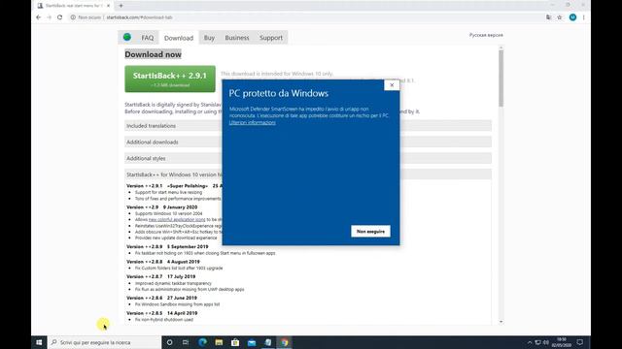Viewport: 622px width, 349px height.
Task: Click the green StartIsBack++ 2.9.1 download button
Action: click(x=170, y=79)
